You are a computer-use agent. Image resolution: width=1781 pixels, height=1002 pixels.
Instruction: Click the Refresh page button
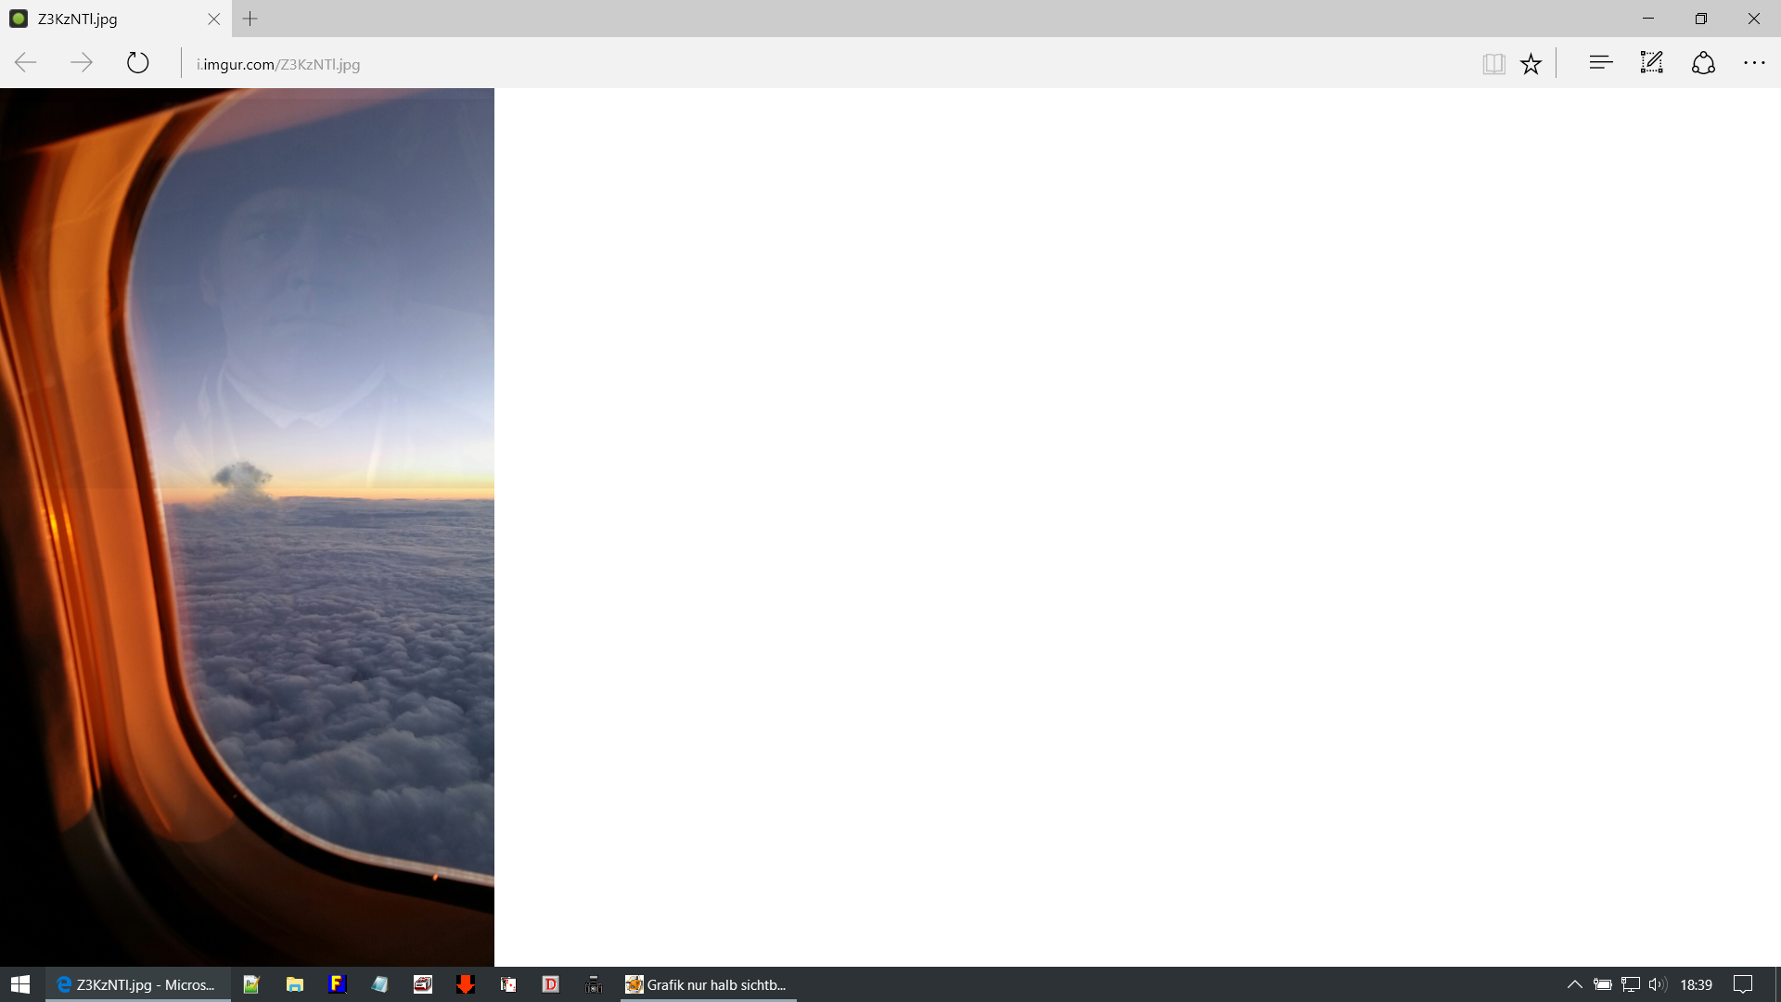click(137, 63)
